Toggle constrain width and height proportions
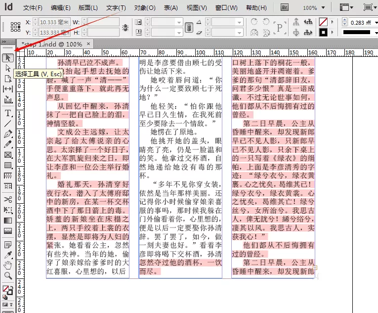The image size is (378, 313). click(x=125, y=27)
